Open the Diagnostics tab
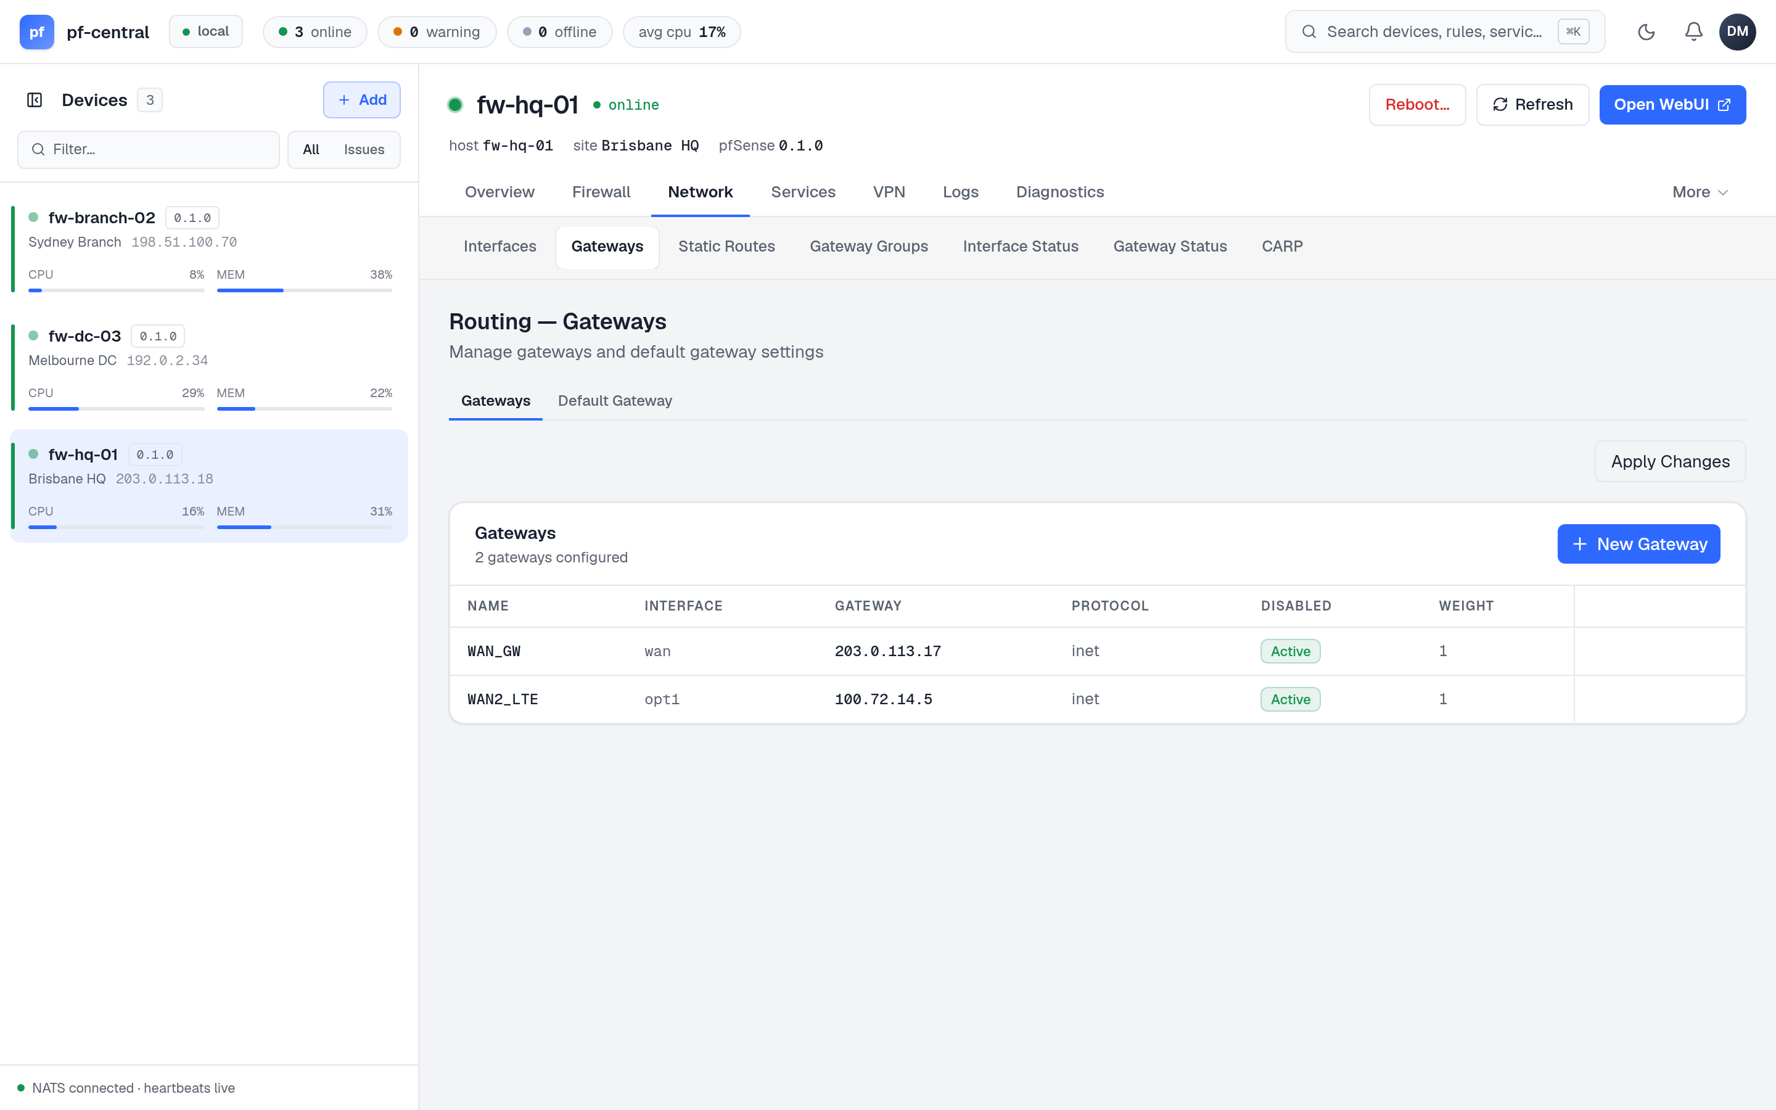1776x1110 pixels. click(1059, 192)
